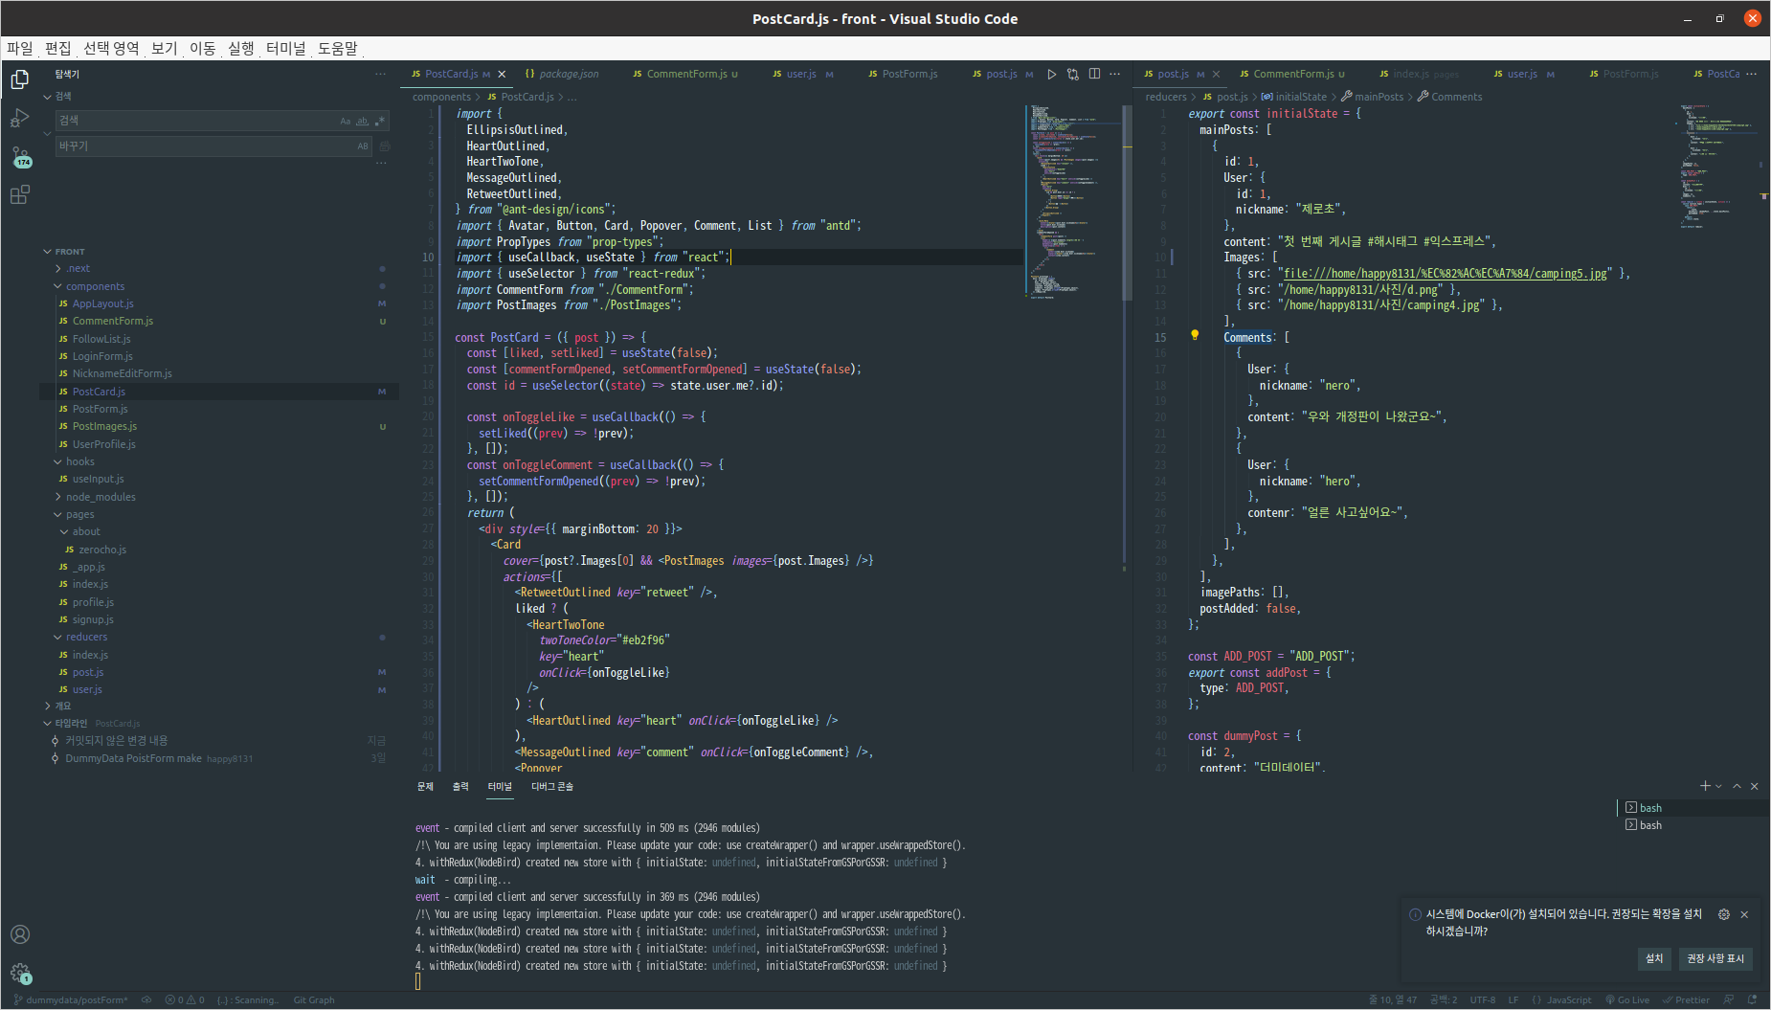Open more actions for left editor group
Viewport: 1771px width, 1010px height.
point(1115,74)
